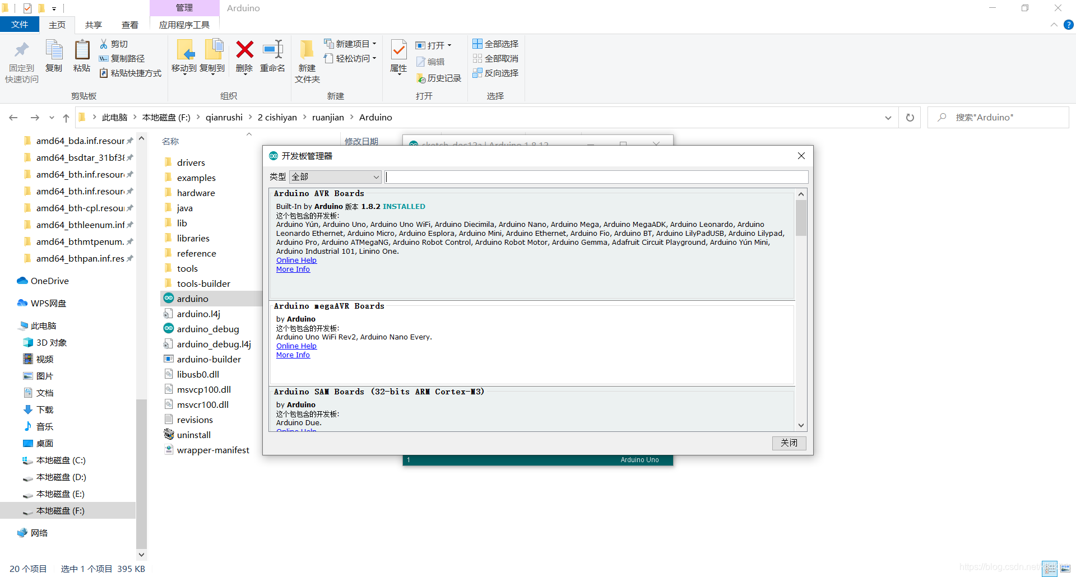Open Copy to folder menu
The height and width of the screenshot is (577, 1076).
(x=212, y=57)
